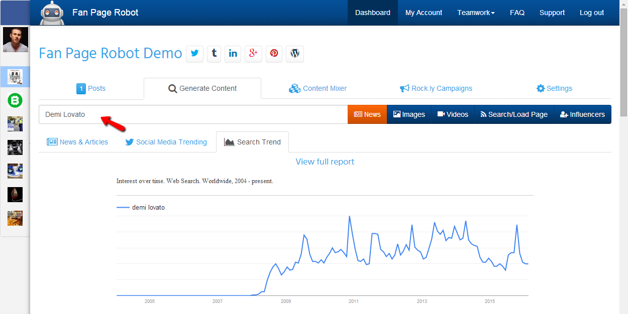Connect Tumblr via the t icon
Viewport: 628px width, 314px height.
(214, 54)
